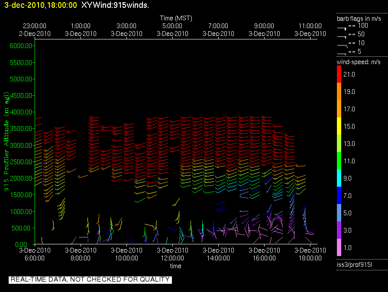Click the 50 m/s barb flag symbol
Viewport: 388px width, 292px height.
342,37
